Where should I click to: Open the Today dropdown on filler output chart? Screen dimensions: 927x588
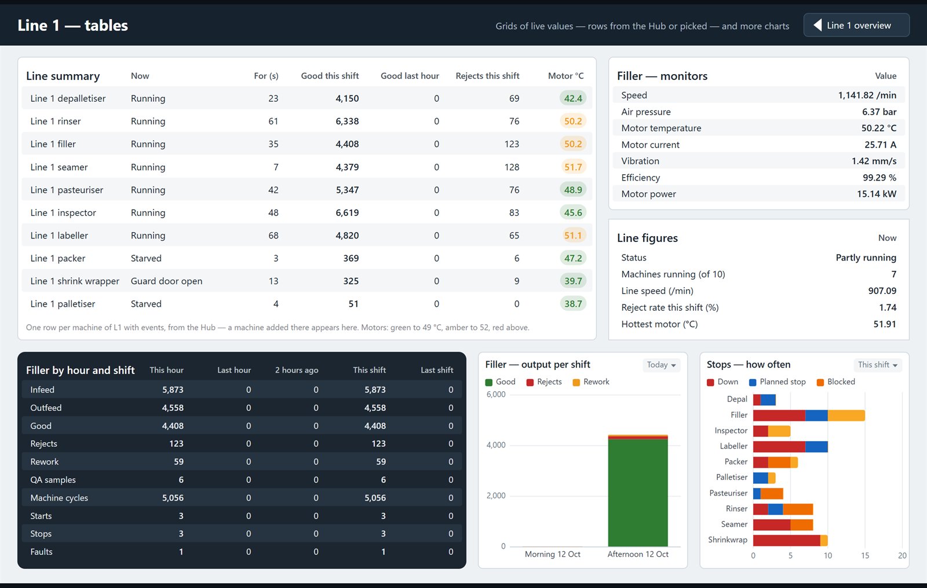tap(661, 365)
